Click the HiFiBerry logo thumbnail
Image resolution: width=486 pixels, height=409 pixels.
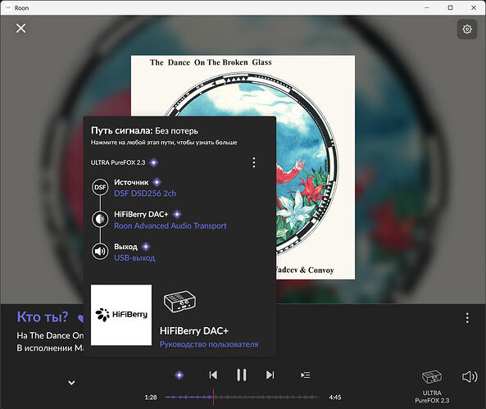pos(121,315)
